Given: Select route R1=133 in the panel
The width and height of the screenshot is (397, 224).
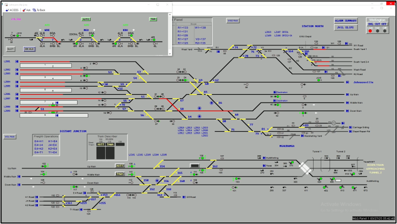Looking at the screenshot, I should pyautogui.click(x=183, y=28).
